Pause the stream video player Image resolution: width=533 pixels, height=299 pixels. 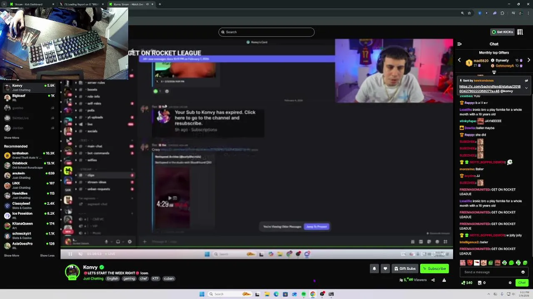click(70, 254)
